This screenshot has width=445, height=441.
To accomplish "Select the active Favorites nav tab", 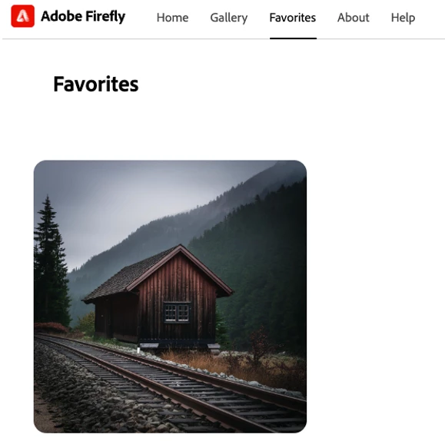I will 293,18.
